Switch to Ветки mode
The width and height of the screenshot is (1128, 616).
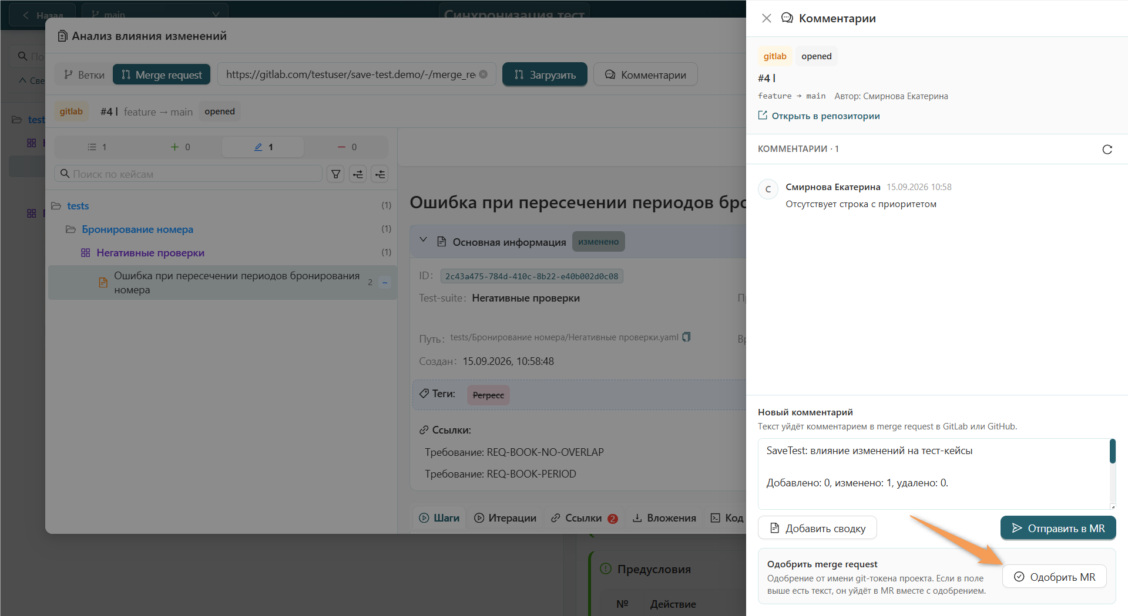point(83,75)
